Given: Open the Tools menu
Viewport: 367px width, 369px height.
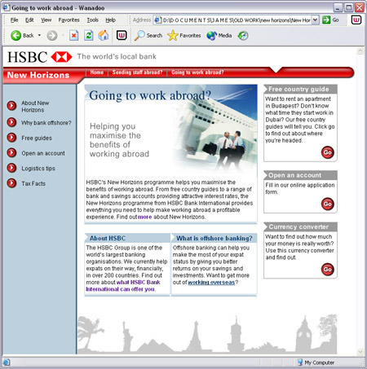Looking at the screenshot, I should pyautogui.click(x=92, y=20).
